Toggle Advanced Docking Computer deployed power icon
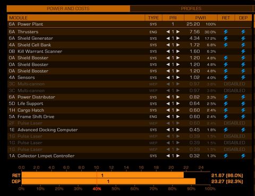 [243, 130]
